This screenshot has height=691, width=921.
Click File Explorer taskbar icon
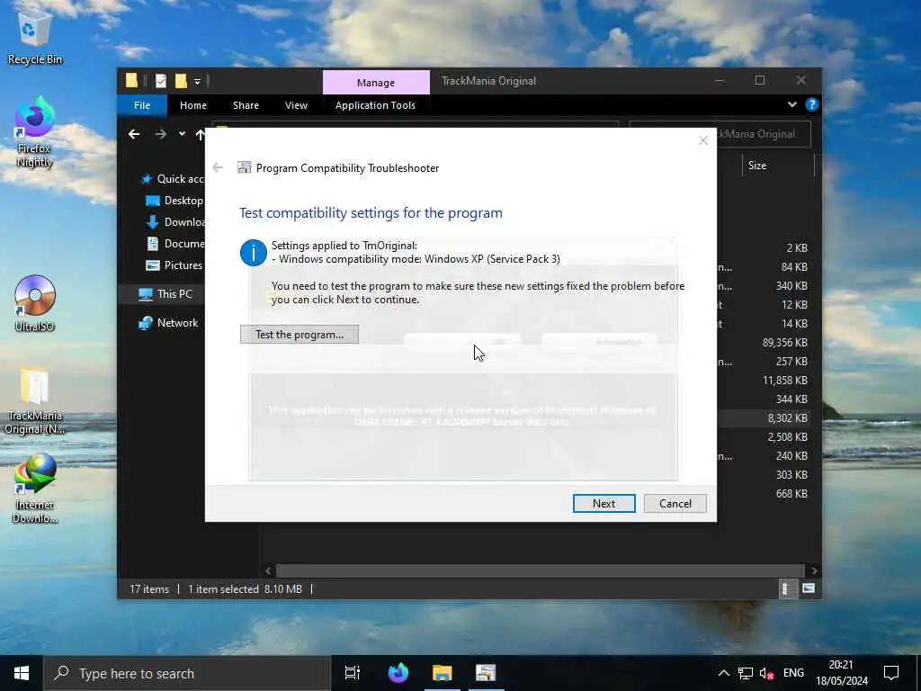442,673
